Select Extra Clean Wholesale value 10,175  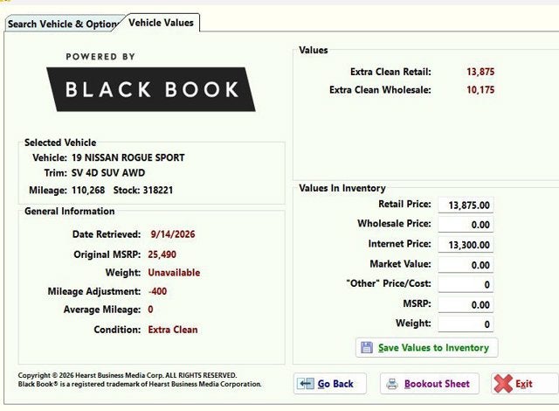[480, 90]
